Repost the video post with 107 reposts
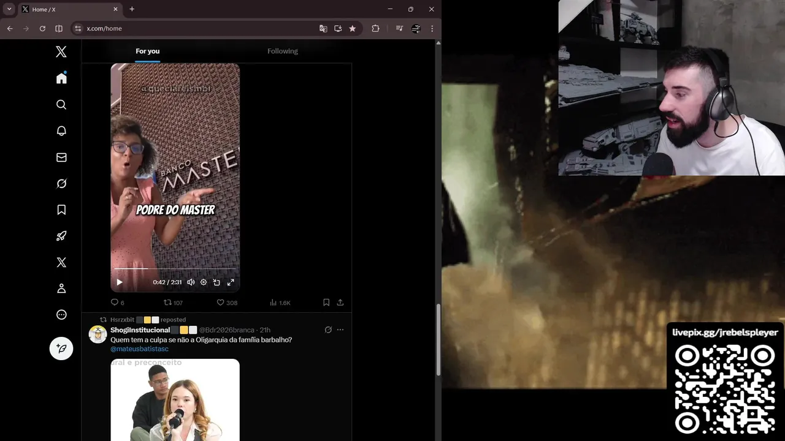The height and width of the screenshot is (441, 785). [173, 303]
